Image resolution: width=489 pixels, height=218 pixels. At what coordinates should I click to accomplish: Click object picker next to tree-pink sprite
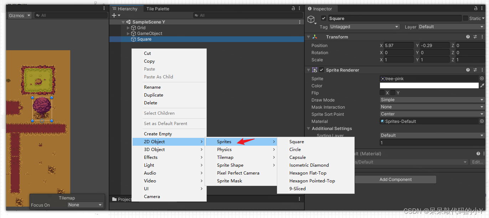click(x=482, y=78)
